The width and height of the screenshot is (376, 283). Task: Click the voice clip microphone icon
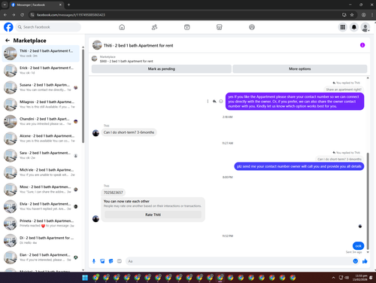click(x=94, y=261)
